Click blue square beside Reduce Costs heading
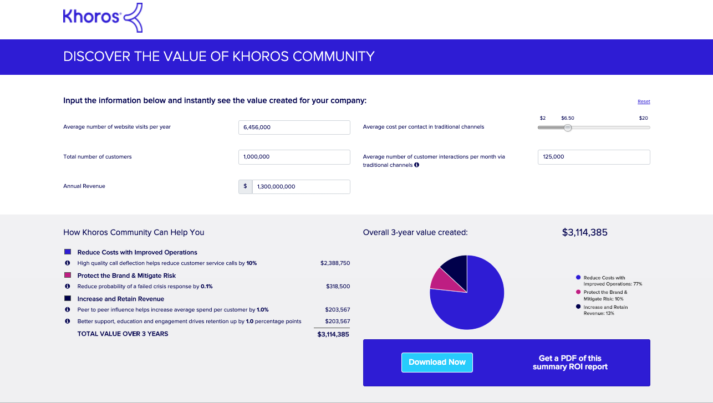Screen dimensions: 713x403 (x=68, y=252)
